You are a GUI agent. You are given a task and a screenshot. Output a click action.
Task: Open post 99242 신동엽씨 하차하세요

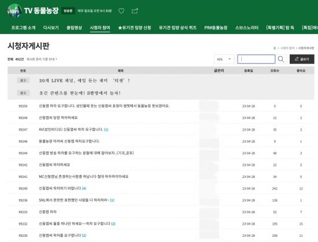[x=54, y=165]
